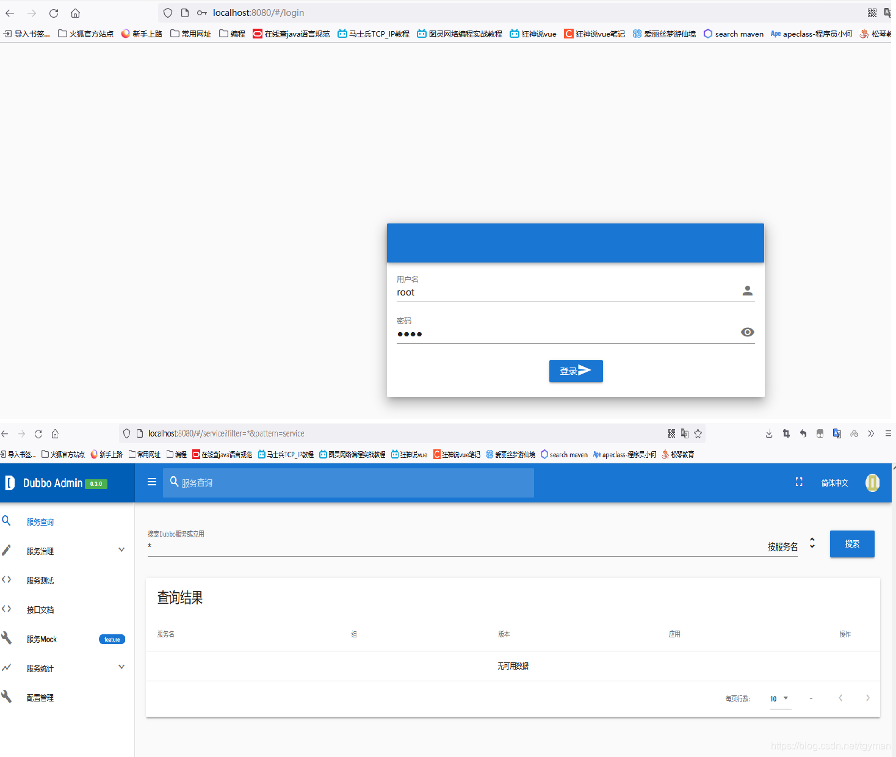896x757 pixels.
Task: Click the cloud sync icon in lower toolbar
Action: [854, 433]
